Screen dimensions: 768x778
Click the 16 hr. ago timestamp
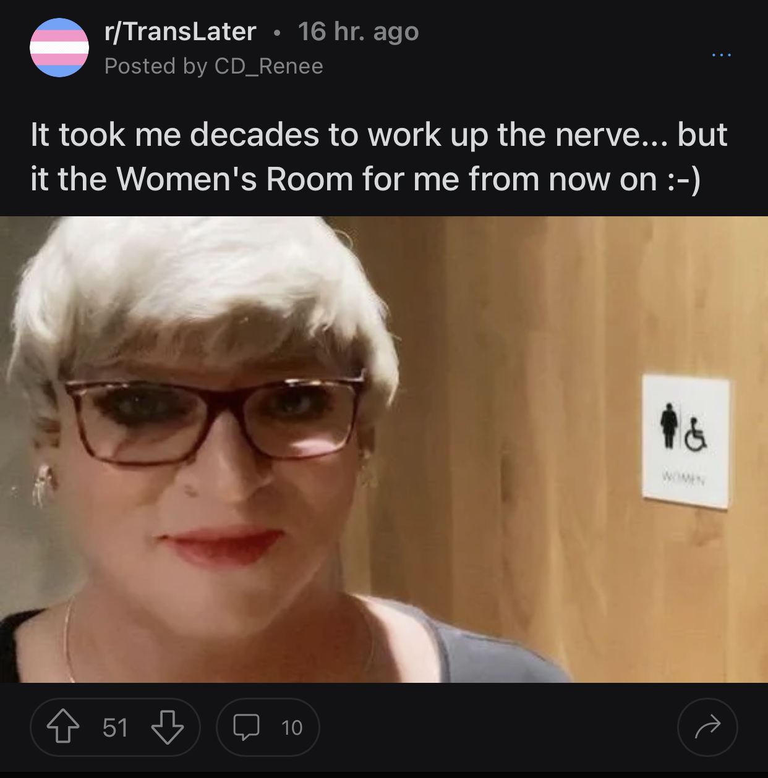pos(358,32)
